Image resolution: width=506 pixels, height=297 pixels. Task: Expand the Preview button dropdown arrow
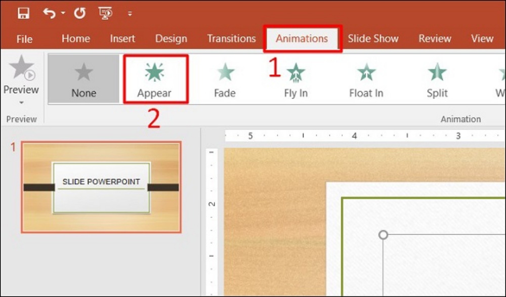point(21,103)
